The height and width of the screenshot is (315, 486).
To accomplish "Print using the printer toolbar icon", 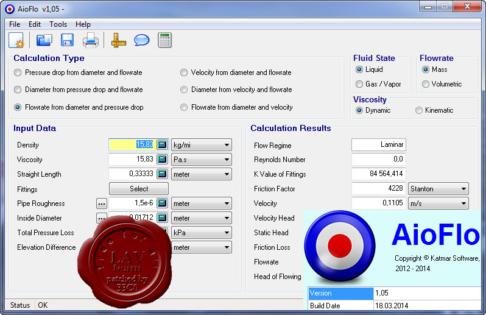I will point(91,40).
